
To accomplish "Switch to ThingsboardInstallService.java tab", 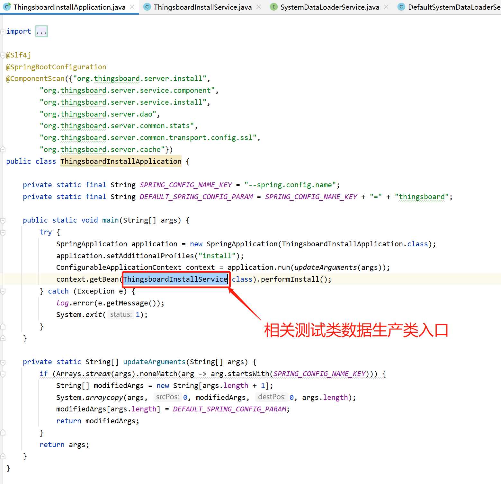I will coord(202,7).
